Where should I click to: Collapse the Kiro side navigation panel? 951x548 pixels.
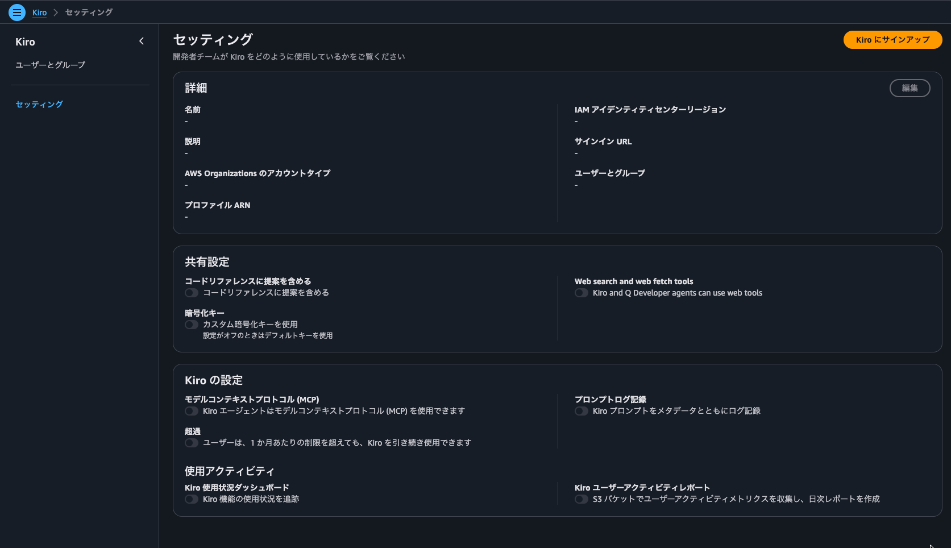[142, 41]
